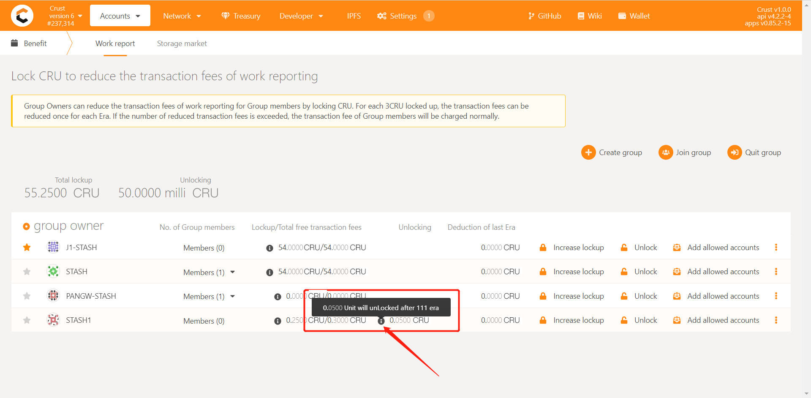811x398 pixels.
Task: Click Members (0) in J1-STASH row
Action: [204, 248]
